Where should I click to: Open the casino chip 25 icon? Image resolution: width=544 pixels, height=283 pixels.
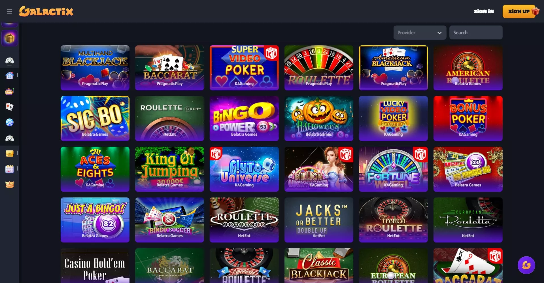tap(10, 122)
